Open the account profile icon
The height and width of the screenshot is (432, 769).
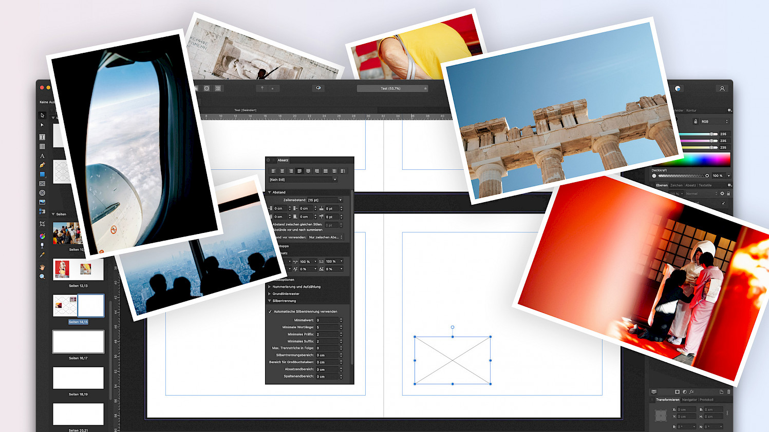point(722,88)
